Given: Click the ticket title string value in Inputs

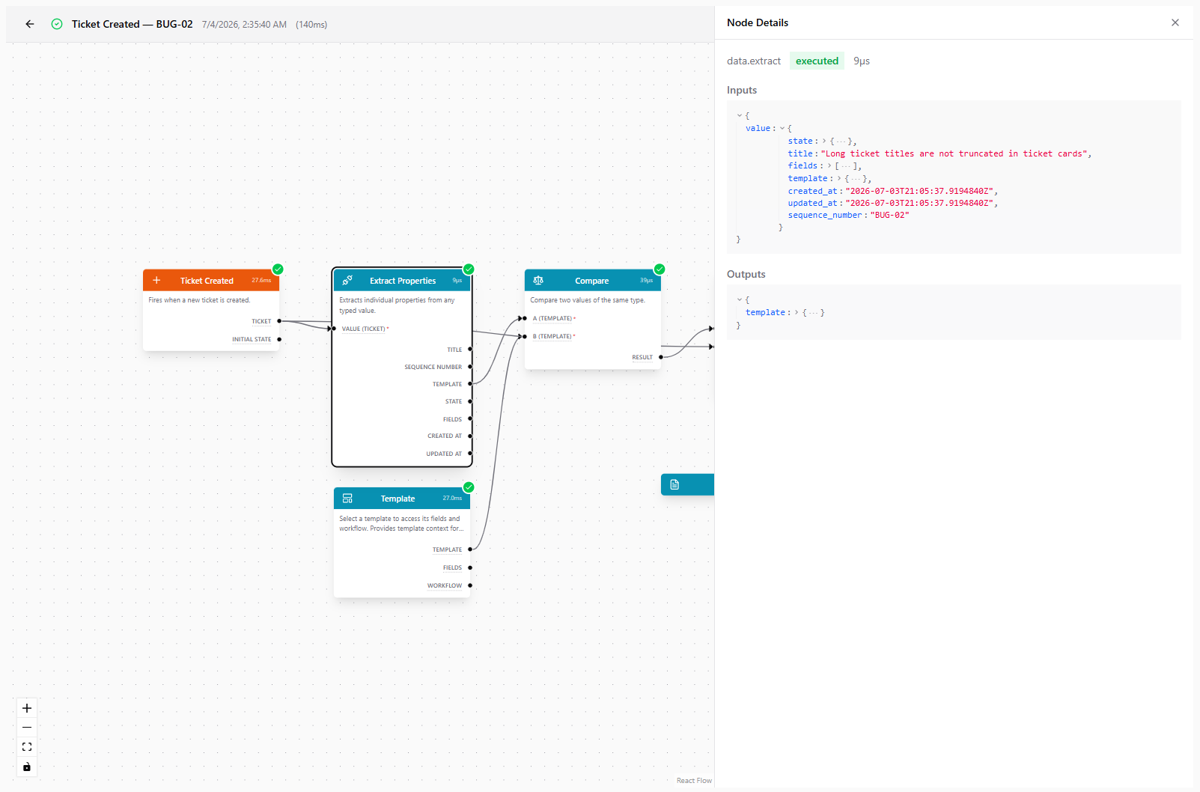Looking at the screenshot, I should coord(954,153).
